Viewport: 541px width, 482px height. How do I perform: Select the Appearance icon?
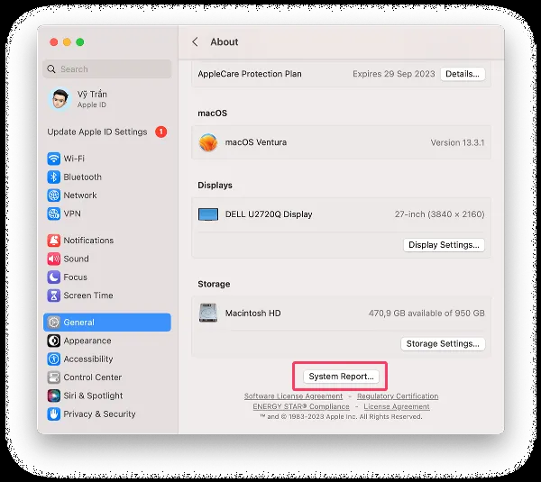pyautogui.click(x=53, y=341)
